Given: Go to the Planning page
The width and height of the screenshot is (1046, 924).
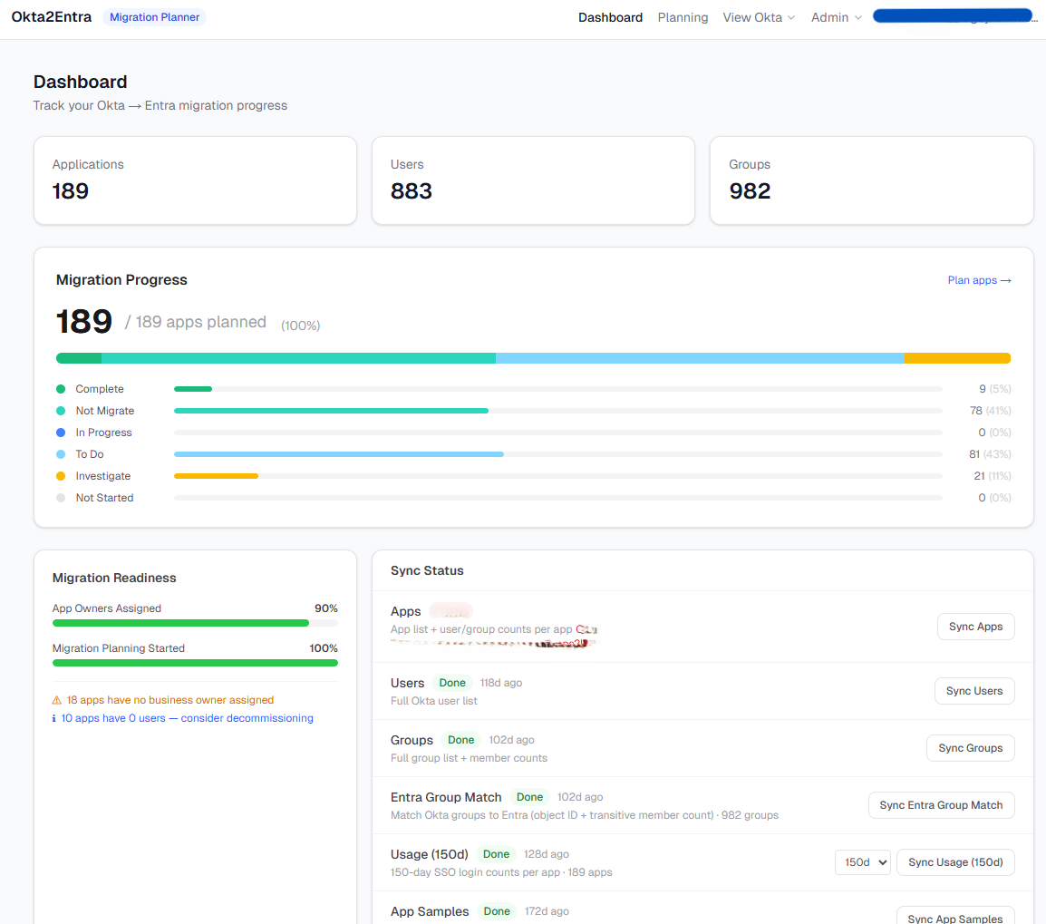Looking at the screenshot, I should point(683,17).
